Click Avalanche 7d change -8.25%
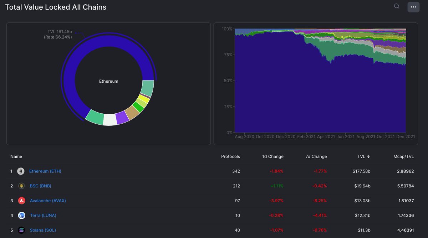428x238 pixels. pyautogui.click(x=320, y=201)
